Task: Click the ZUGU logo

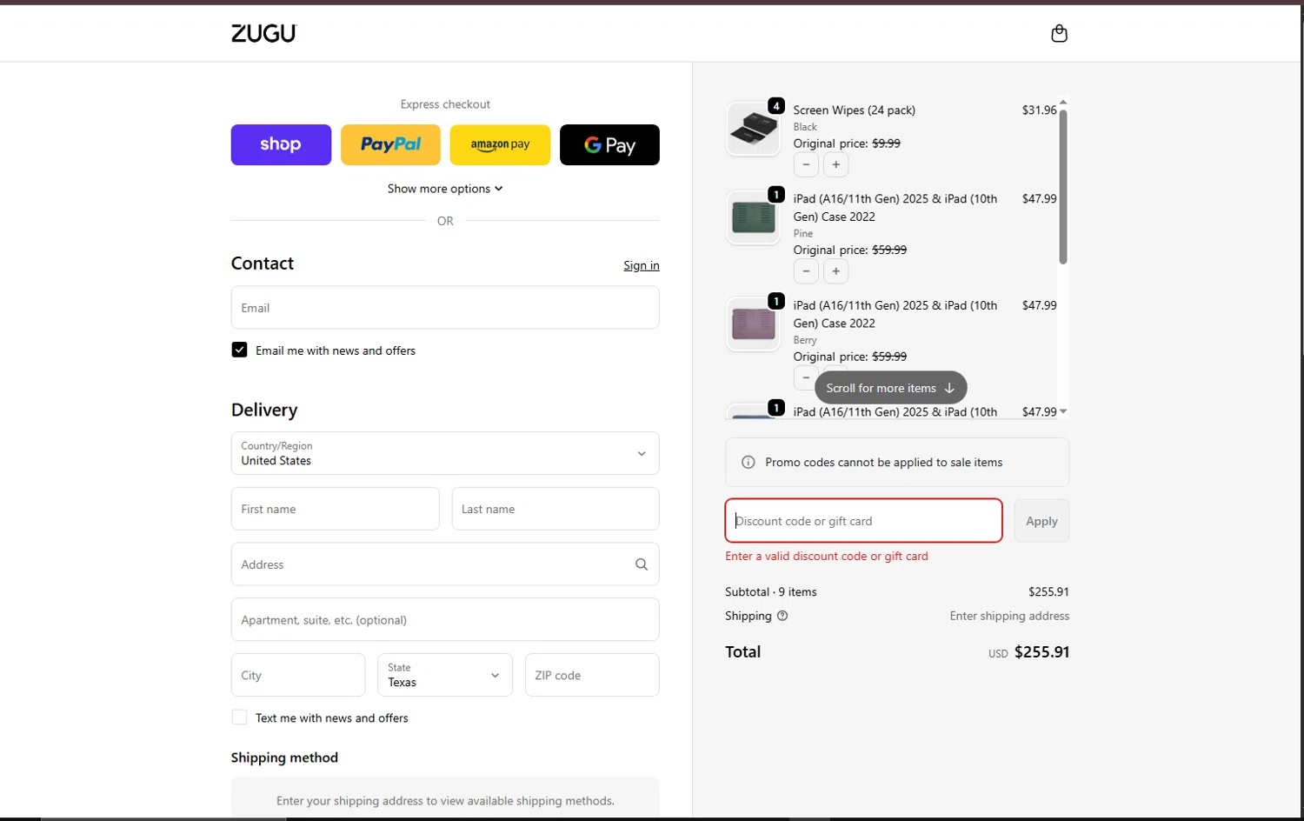Action: 263,33
